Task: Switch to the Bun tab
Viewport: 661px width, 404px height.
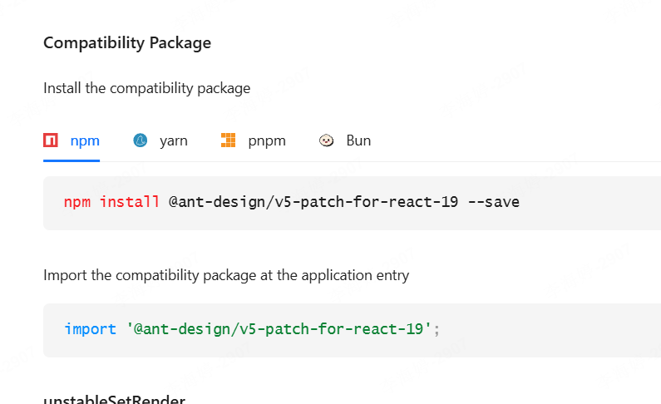Action: click(345, 140)
